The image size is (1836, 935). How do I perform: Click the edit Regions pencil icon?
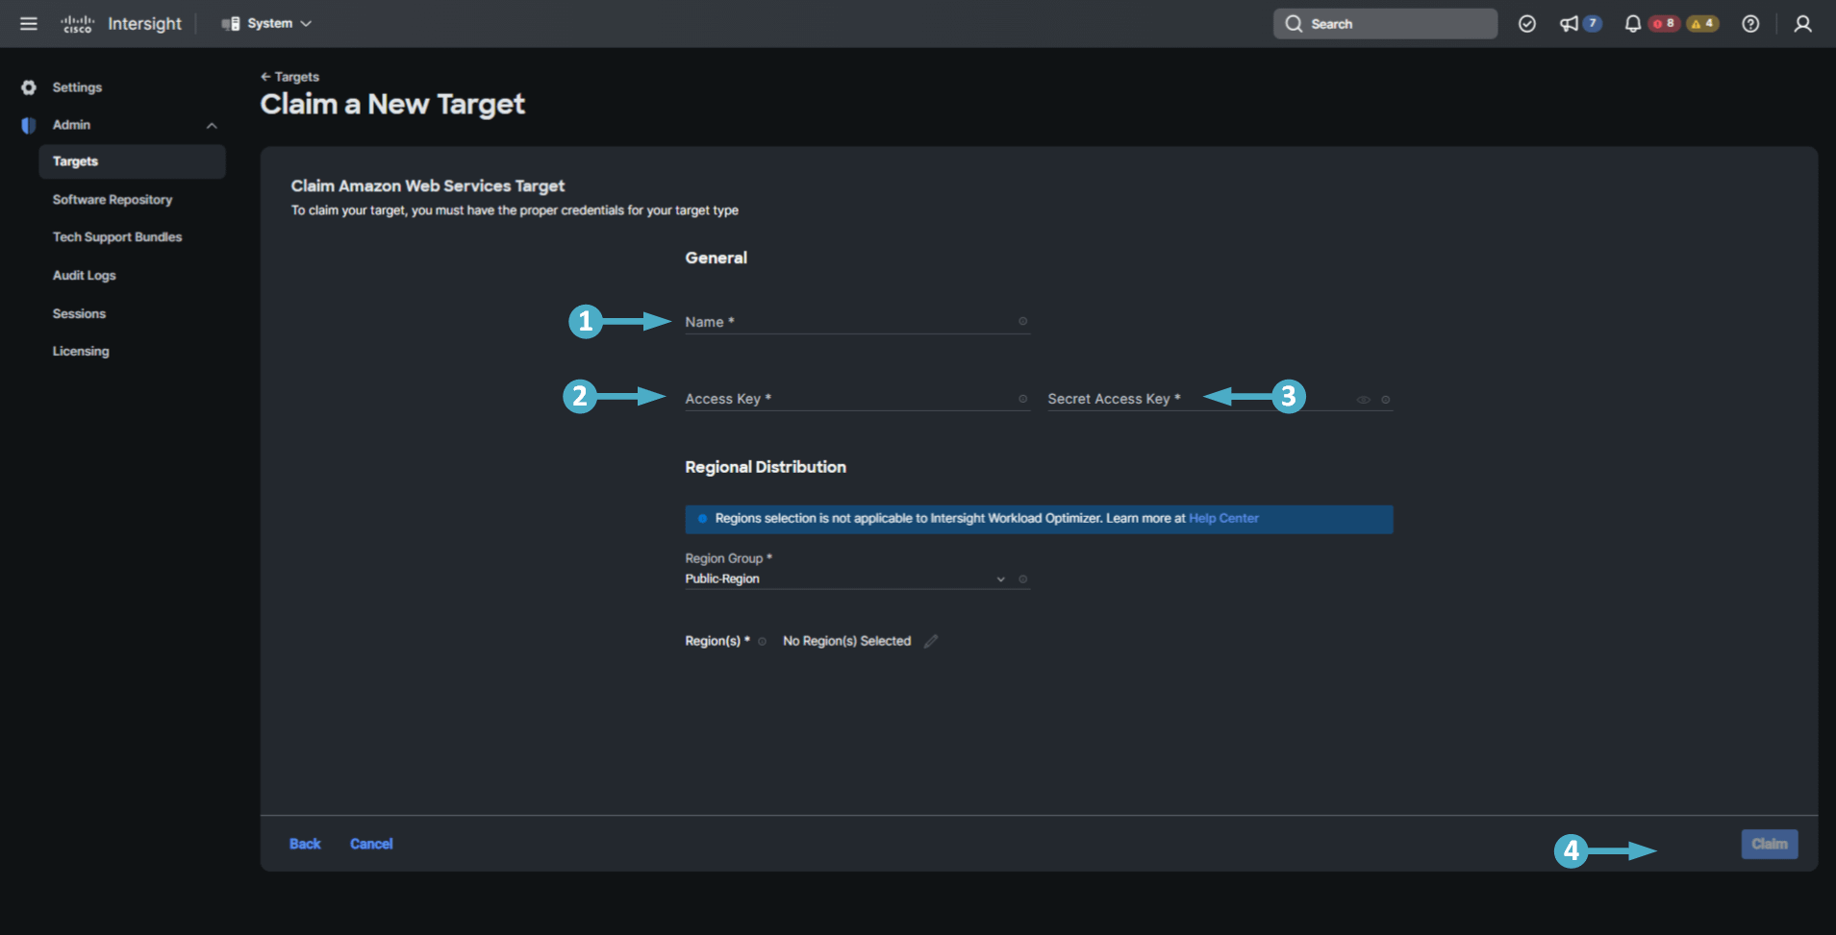tap(930, 641)
